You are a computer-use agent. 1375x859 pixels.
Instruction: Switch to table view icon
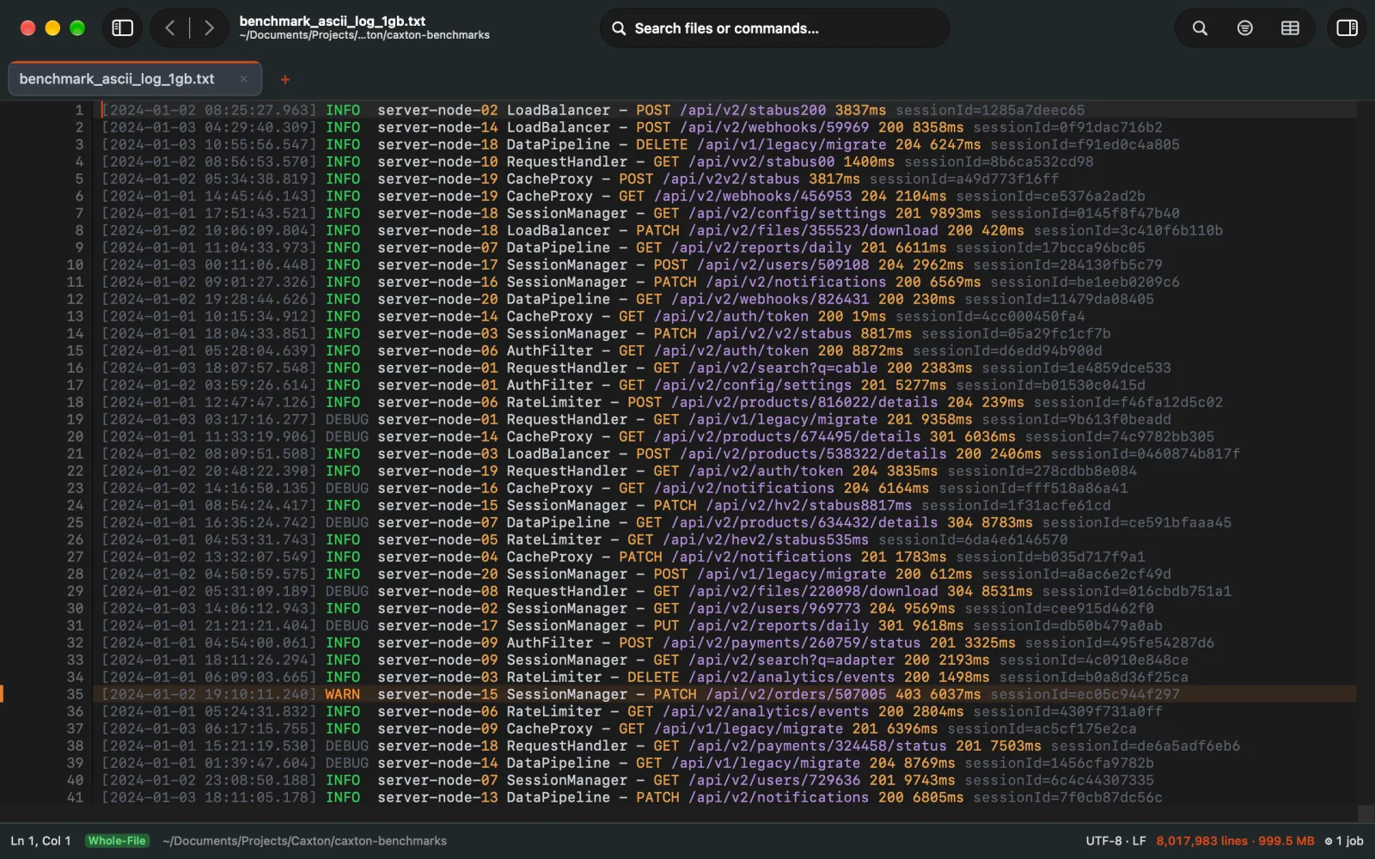(1290, 28)
